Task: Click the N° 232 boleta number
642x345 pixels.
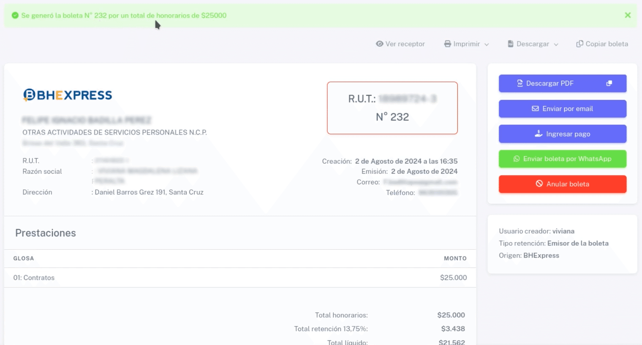Action: (392, 117)
